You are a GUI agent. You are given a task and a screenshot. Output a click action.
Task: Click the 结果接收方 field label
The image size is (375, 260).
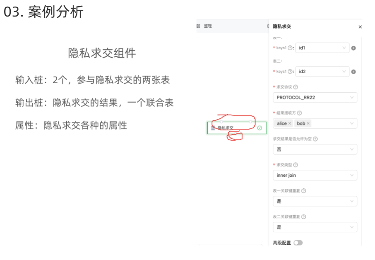pyautogui.click(x=286, y=113)
